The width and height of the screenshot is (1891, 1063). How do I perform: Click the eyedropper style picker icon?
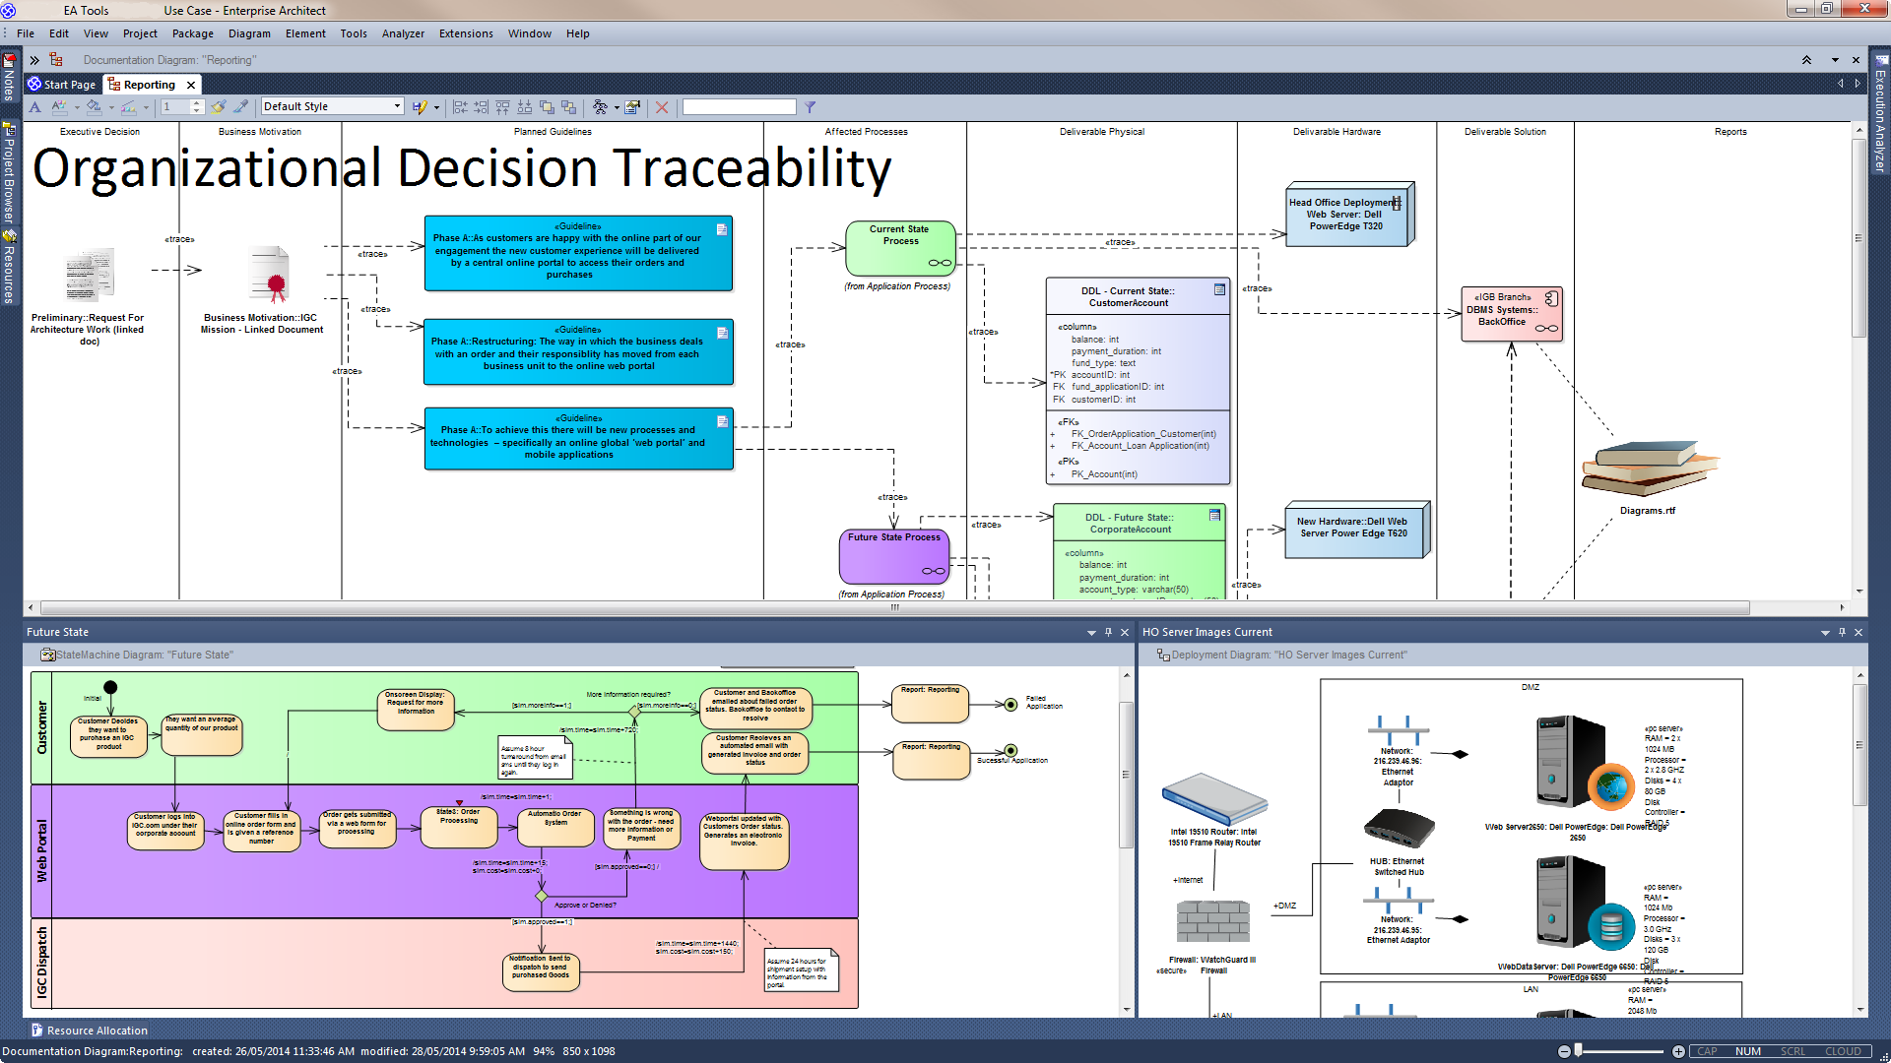pos(240,107)
